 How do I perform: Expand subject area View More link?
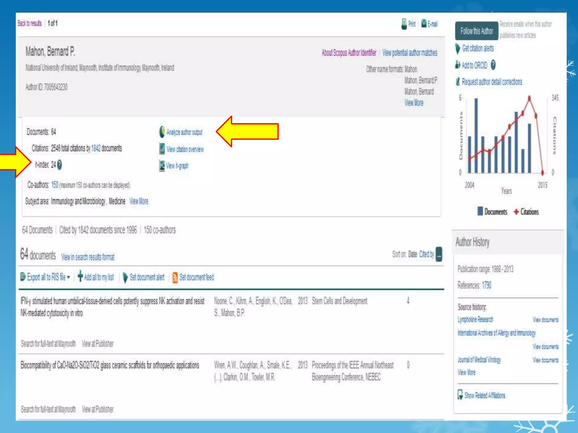click(139, 201)
